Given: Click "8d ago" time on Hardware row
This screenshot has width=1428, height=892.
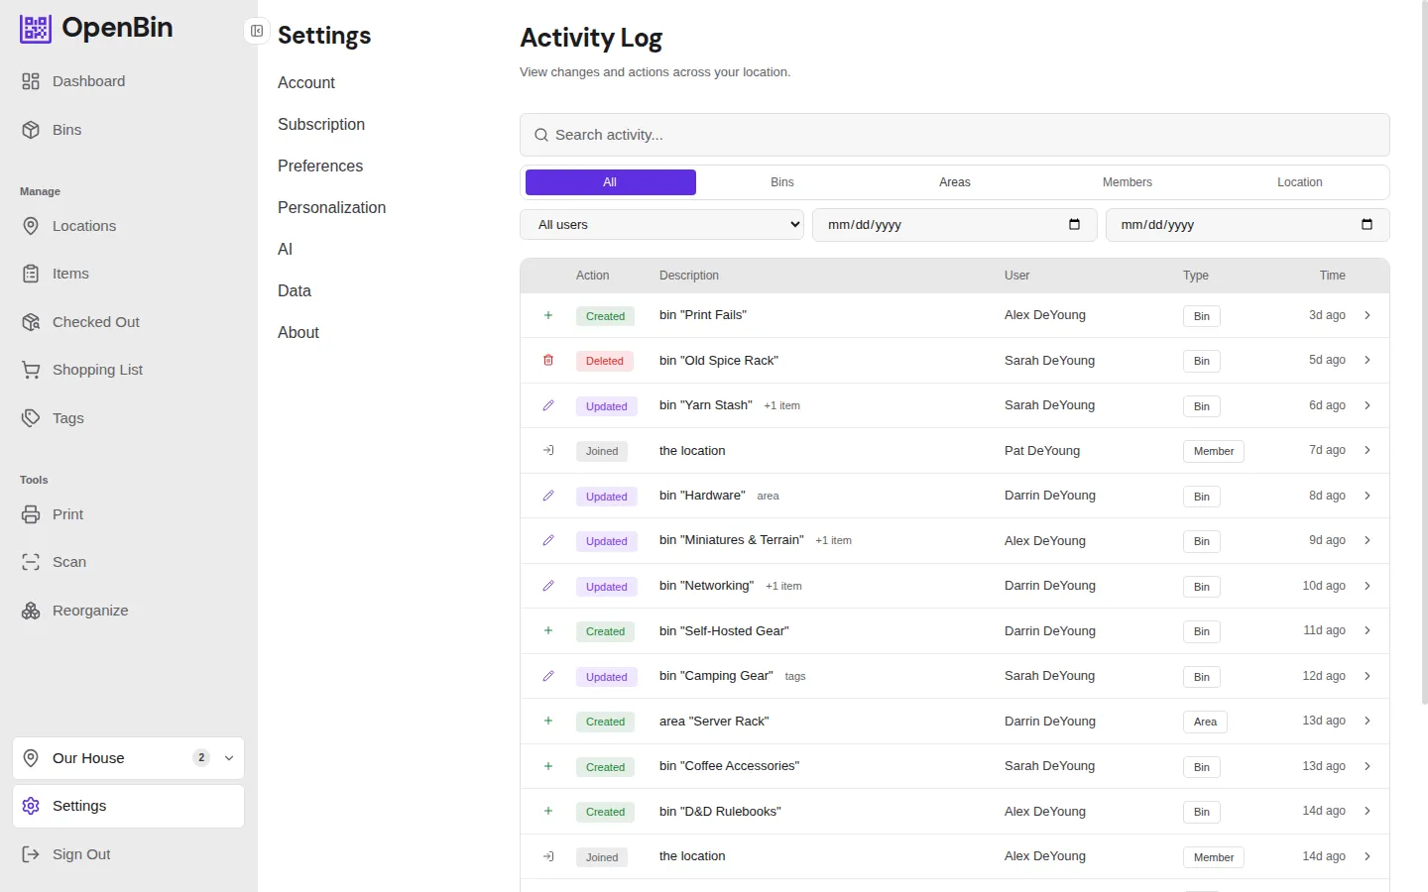Looking at the screenshot, I should click(x=1327, y=496).
